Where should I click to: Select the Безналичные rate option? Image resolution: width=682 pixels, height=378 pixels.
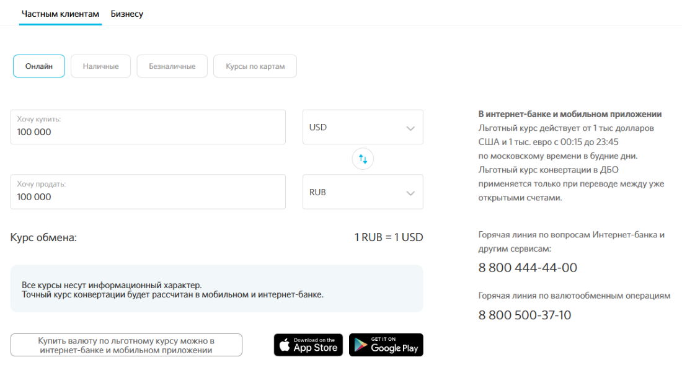click(x=172, y=66)
